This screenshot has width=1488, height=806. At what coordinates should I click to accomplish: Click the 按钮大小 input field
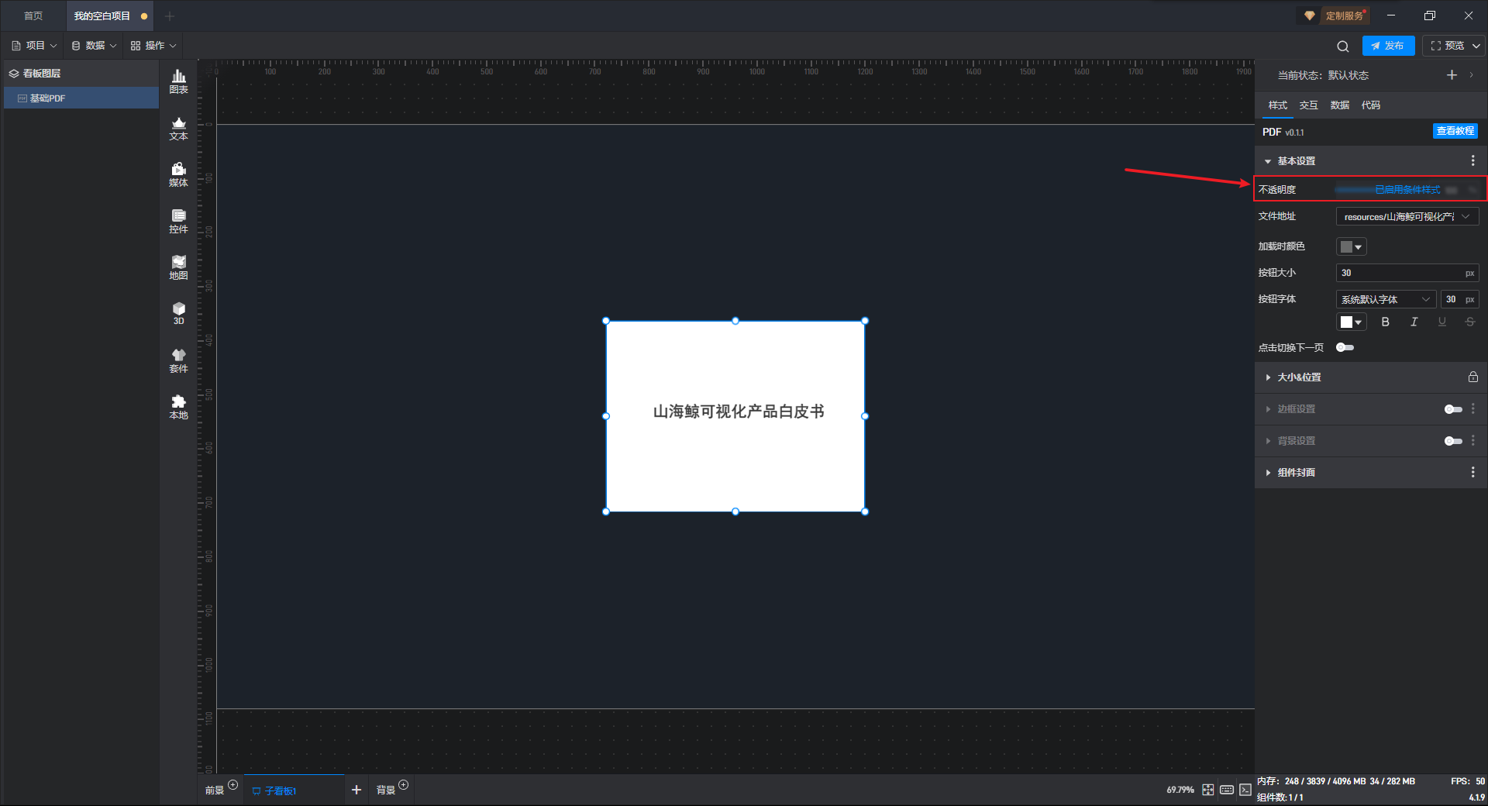[1407, 273]
